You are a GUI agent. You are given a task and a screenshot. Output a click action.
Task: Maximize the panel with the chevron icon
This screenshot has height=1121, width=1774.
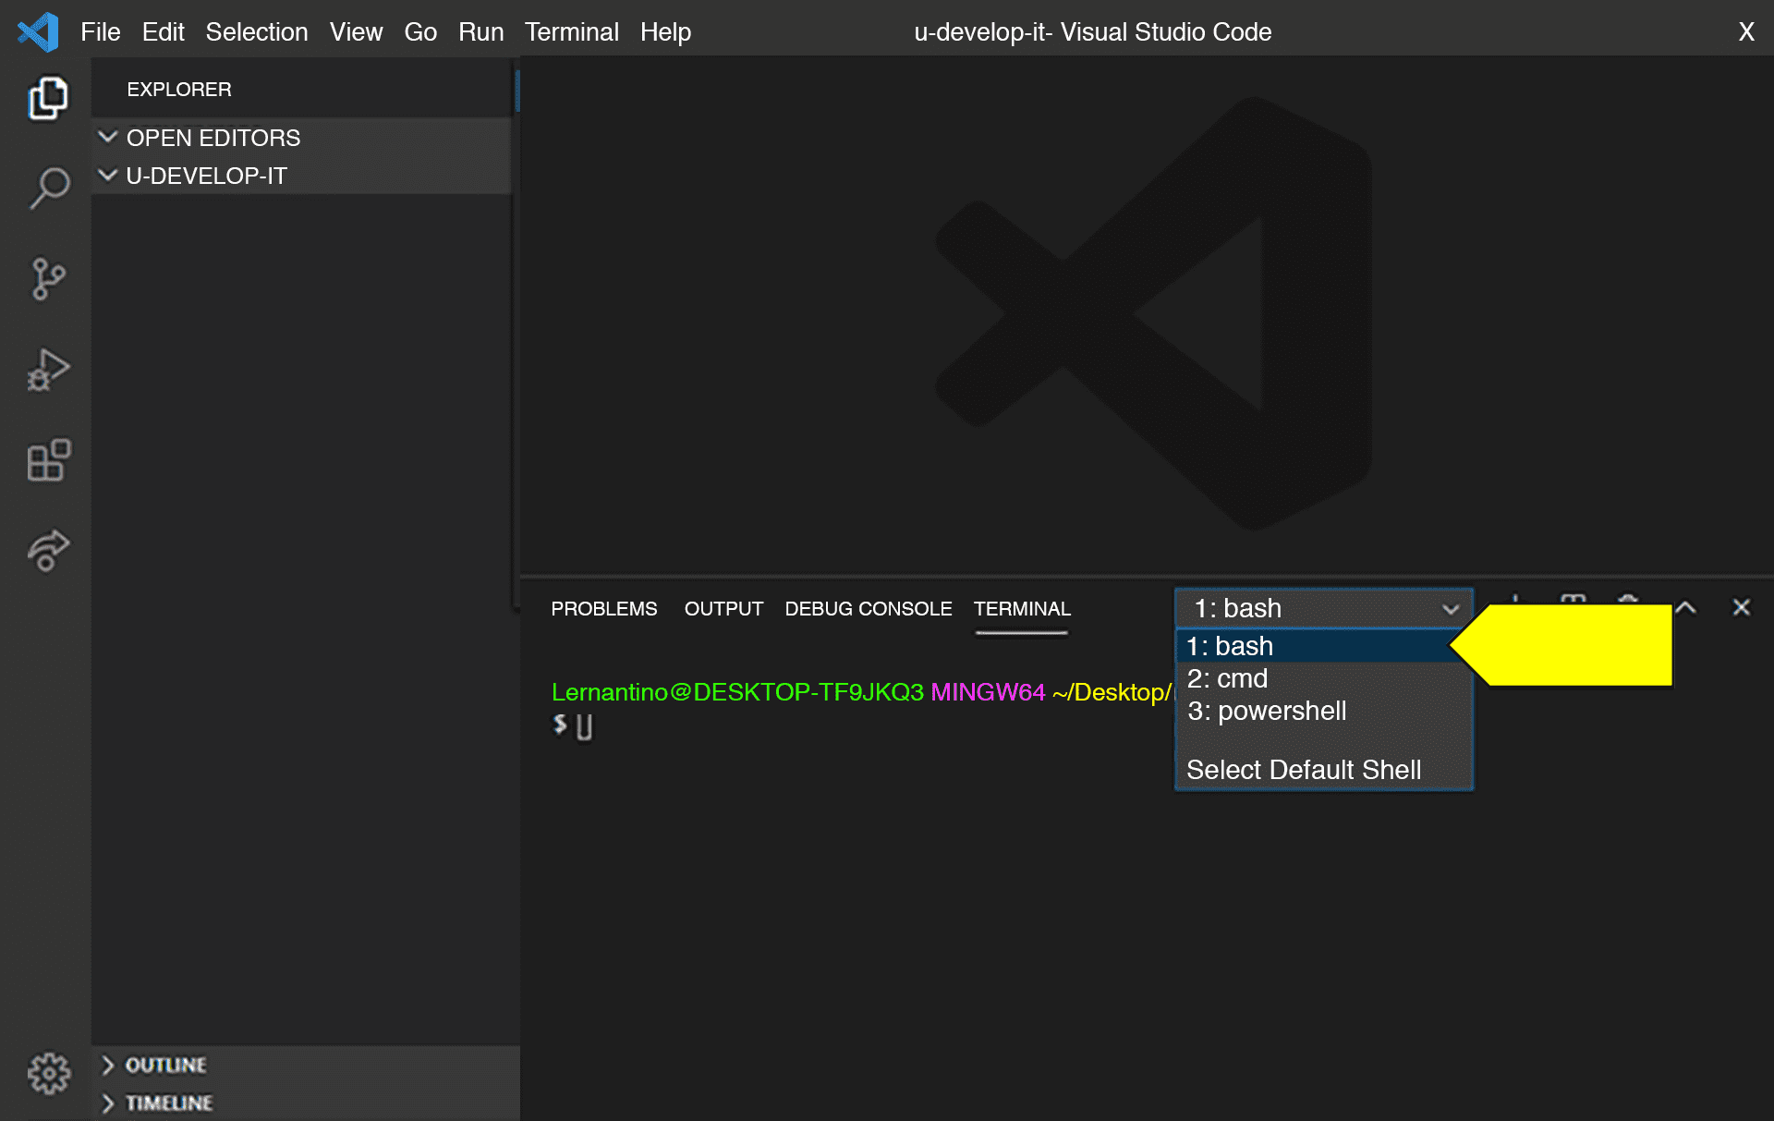click(x=1684, y=607)
